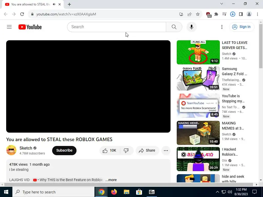The width and height of the screenshot is (263, 197).
Task: Click Subscribe to Sketch
Action: click(64, 150)
